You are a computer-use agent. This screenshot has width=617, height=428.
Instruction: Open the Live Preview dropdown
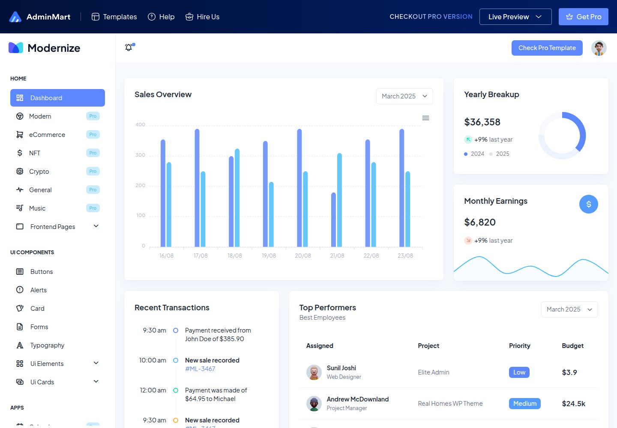515,17
